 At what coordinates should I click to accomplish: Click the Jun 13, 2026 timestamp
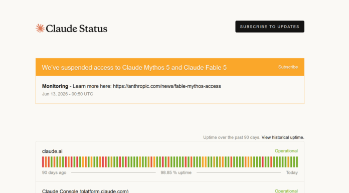click(67, 94)
